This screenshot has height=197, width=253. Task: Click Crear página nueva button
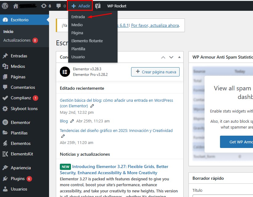click(155, 72)
